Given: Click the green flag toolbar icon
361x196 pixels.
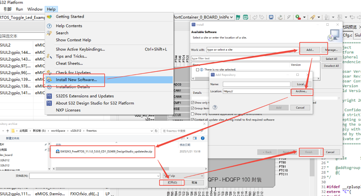Looking at the screenshot, I should 238,17.
